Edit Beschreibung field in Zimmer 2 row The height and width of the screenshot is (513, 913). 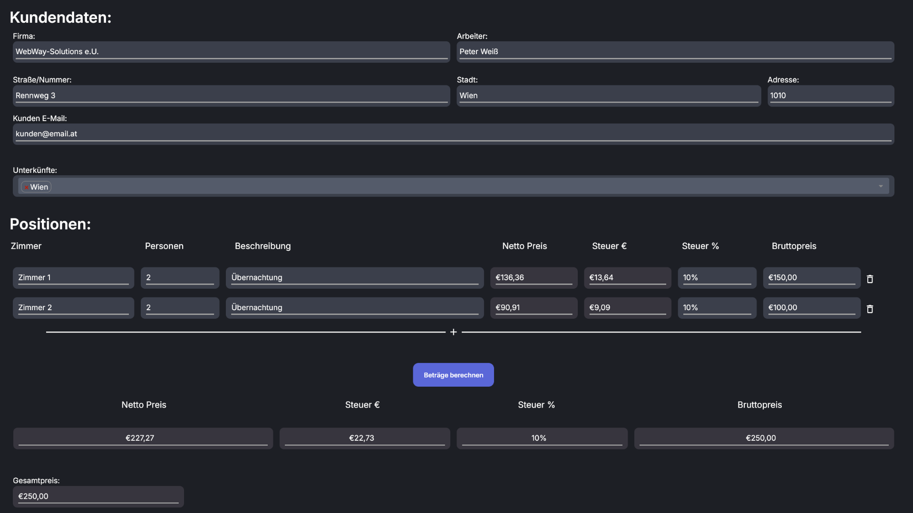(x=355, y=308)
